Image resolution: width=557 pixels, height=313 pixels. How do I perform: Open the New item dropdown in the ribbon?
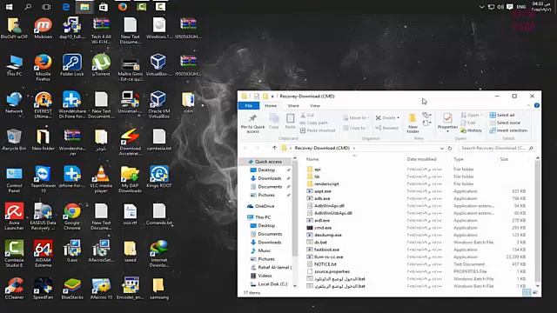click(426, 116)
